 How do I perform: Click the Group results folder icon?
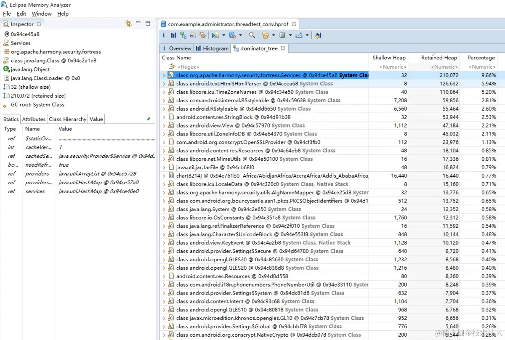[x=265, y=35]
